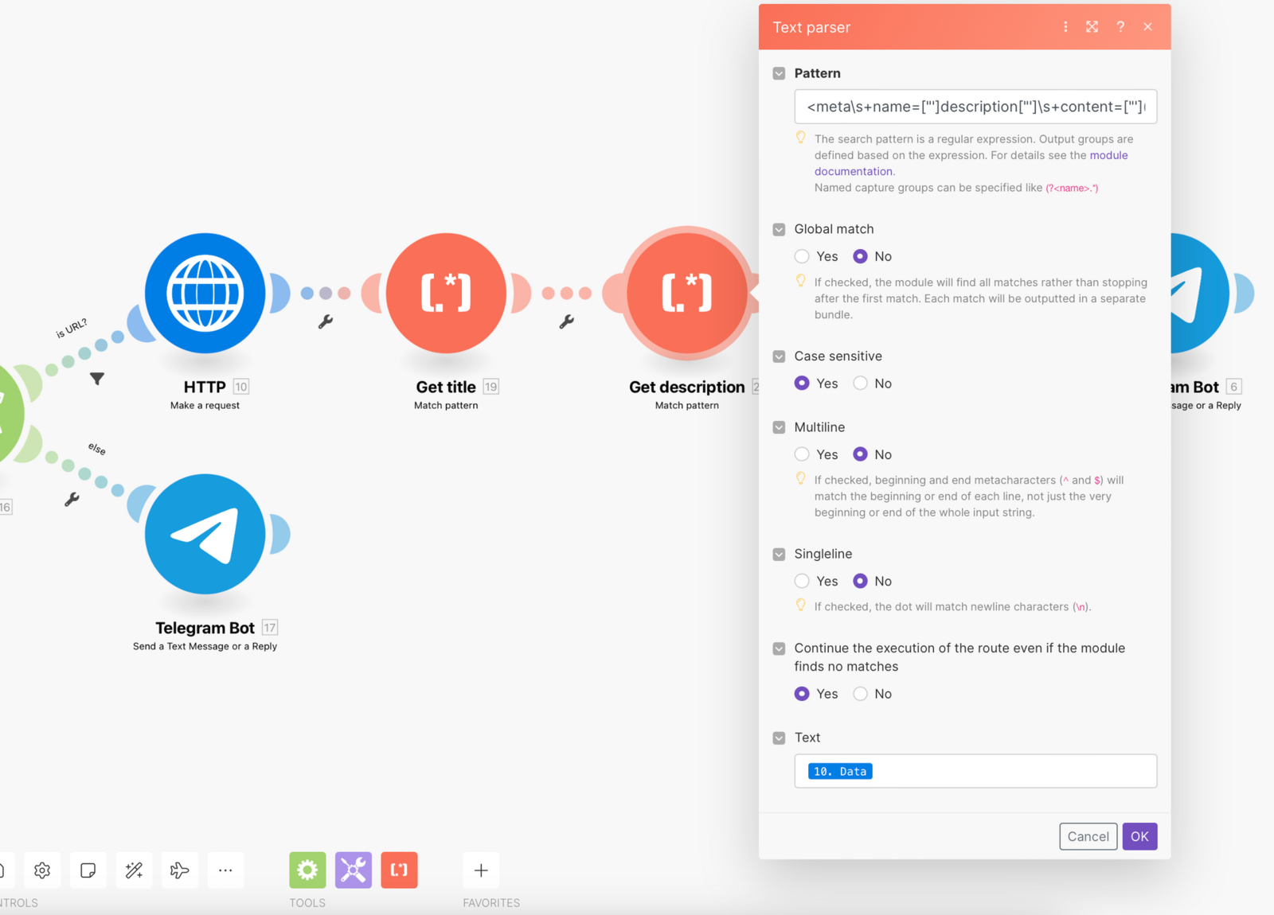This screenshot has width=1274, height=915.
Task: Set Global match to Yes
Action: pyautogui.click(x=802, y=256)
